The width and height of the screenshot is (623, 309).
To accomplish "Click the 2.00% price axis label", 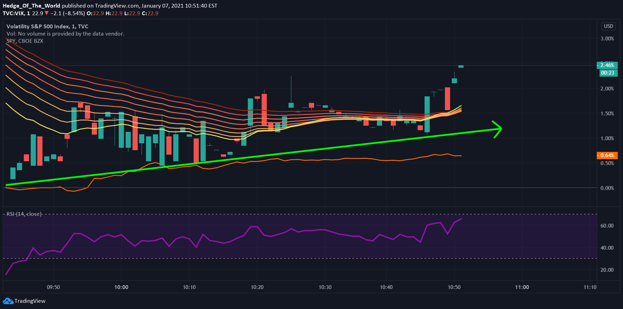I will (607, 89).
